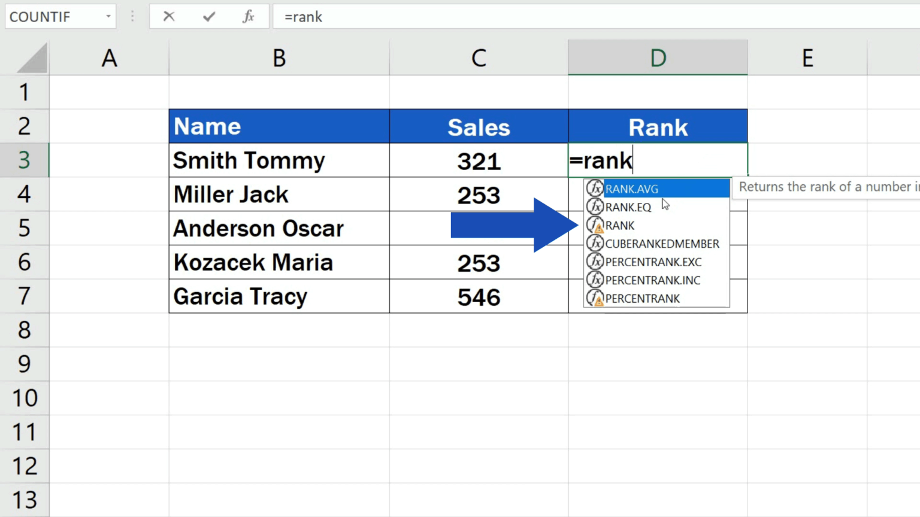
Task: Select column D header
Action: [658, 57]
